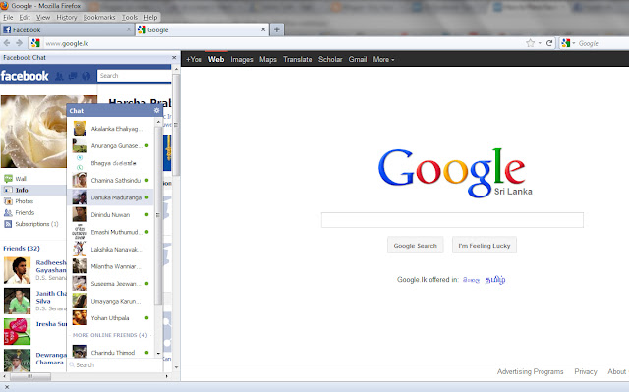The image size is (629, 392).
Task: Close the Facebook Chat sidebar
Action: click(174, 58)
